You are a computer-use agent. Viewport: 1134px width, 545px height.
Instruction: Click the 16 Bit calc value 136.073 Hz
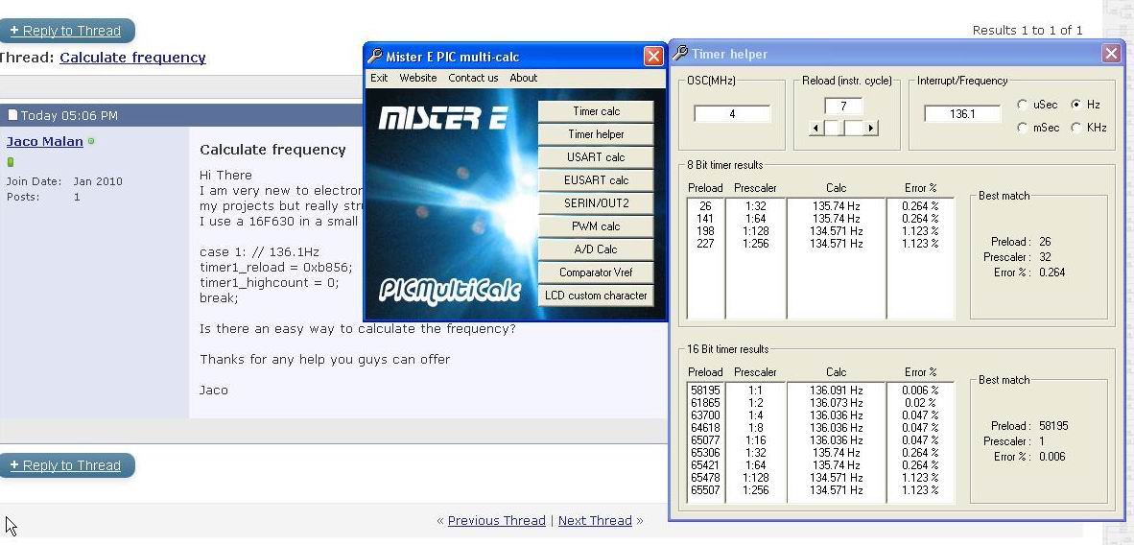(836, 403)
